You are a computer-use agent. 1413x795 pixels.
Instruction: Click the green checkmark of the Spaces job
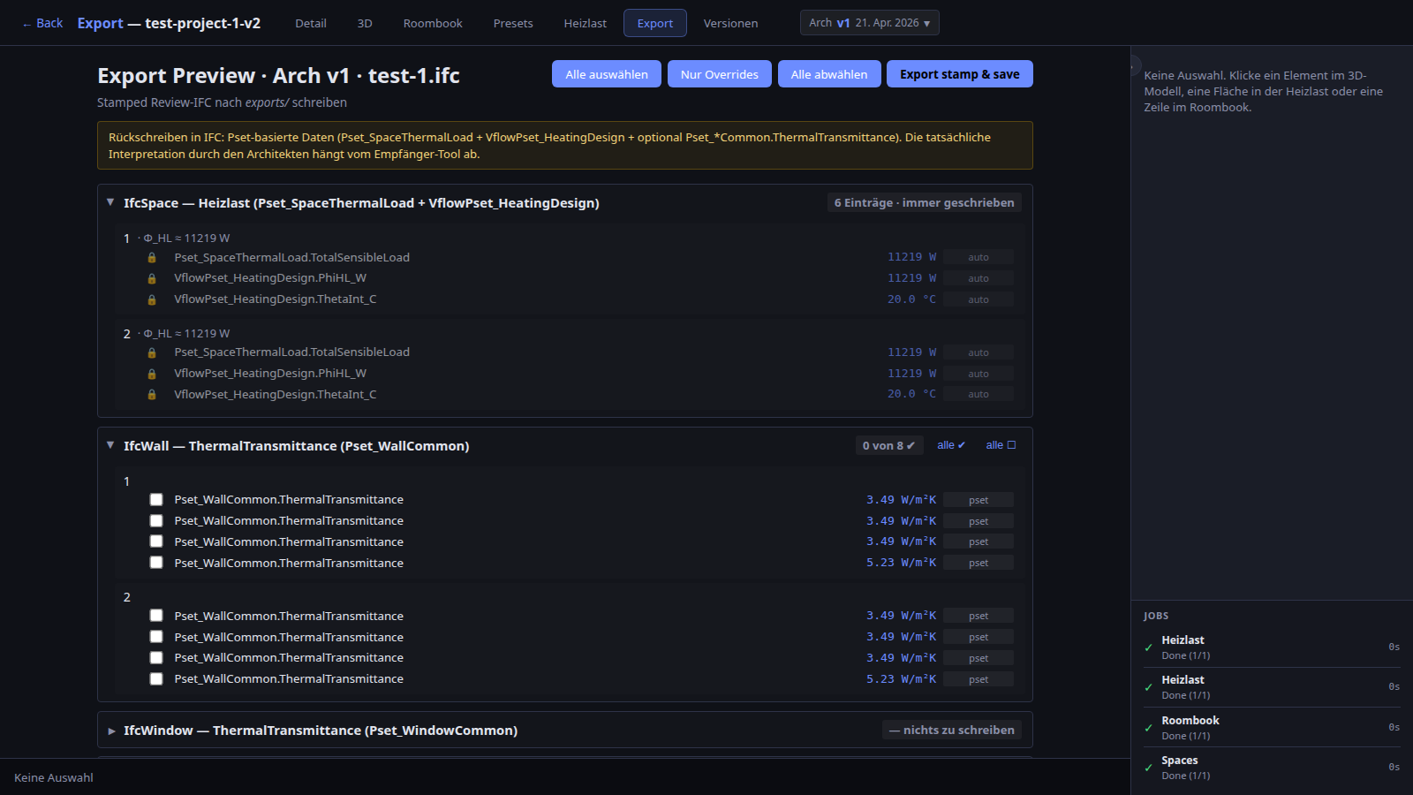pos(1148,768)
